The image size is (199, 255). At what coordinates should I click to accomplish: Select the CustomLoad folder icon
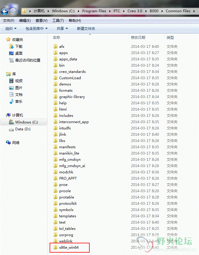point(56,78)
